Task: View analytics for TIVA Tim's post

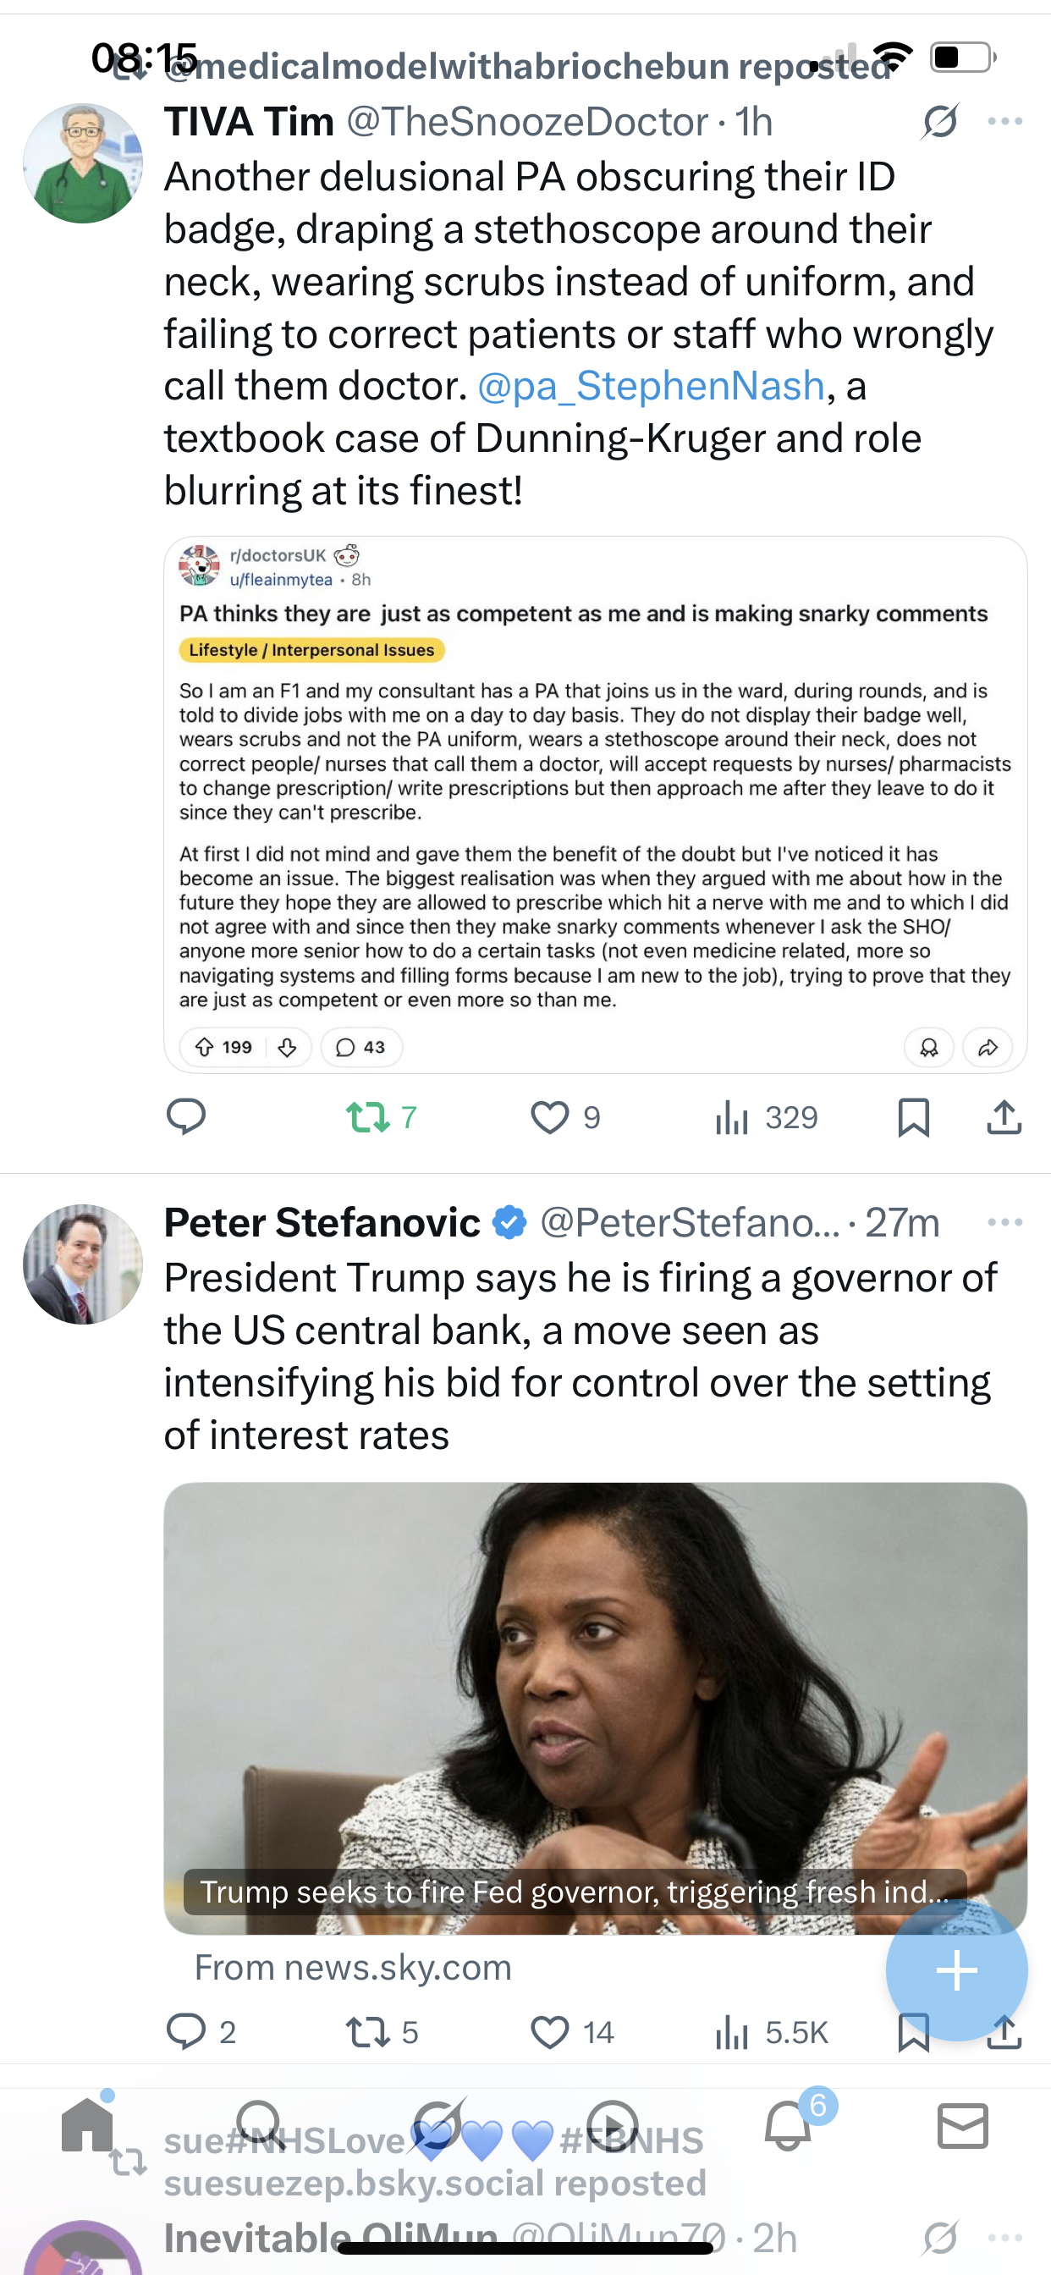Action: coord(733,1117)
